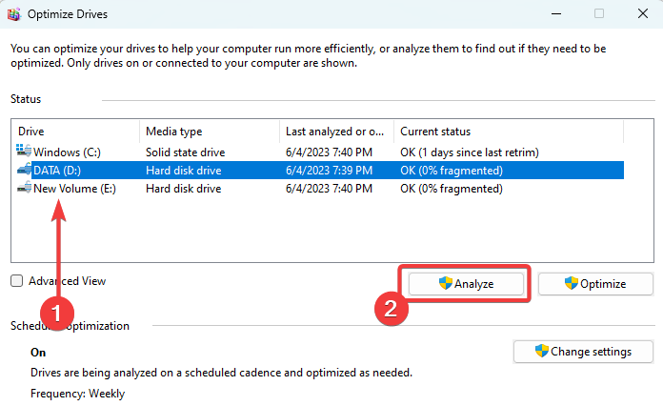Maximize the Optimize Drives window

click(x=599, y=14)
